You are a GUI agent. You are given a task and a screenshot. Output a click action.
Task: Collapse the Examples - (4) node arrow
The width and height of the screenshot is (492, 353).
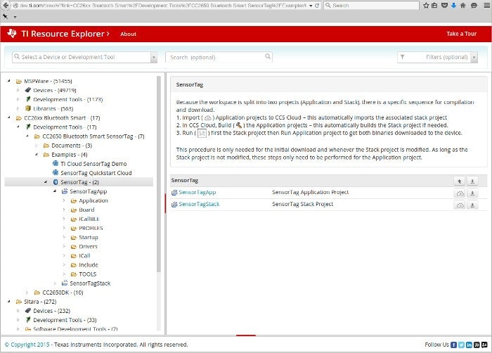pyautogui.click(x=36, y=155)
